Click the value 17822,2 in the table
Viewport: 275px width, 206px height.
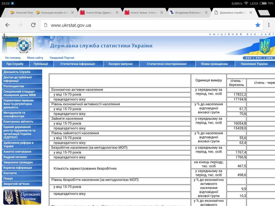point(240,94)
